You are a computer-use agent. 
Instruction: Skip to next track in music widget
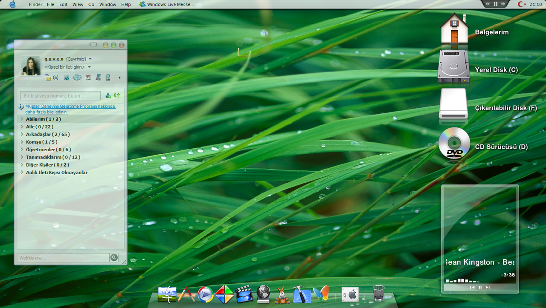pos(488,287)
